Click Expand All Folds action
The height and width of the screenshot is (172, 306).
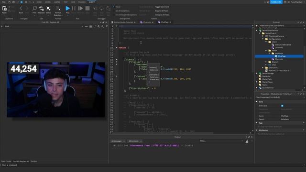[x=162, y=11]
